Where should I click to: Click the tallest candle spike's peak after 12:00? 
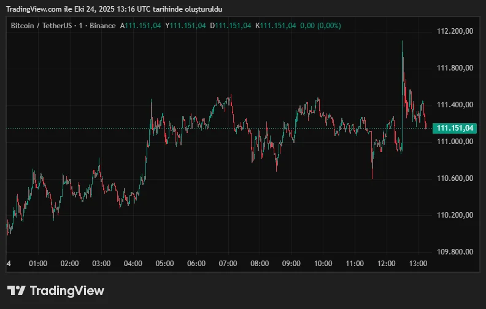pos(403,42)
